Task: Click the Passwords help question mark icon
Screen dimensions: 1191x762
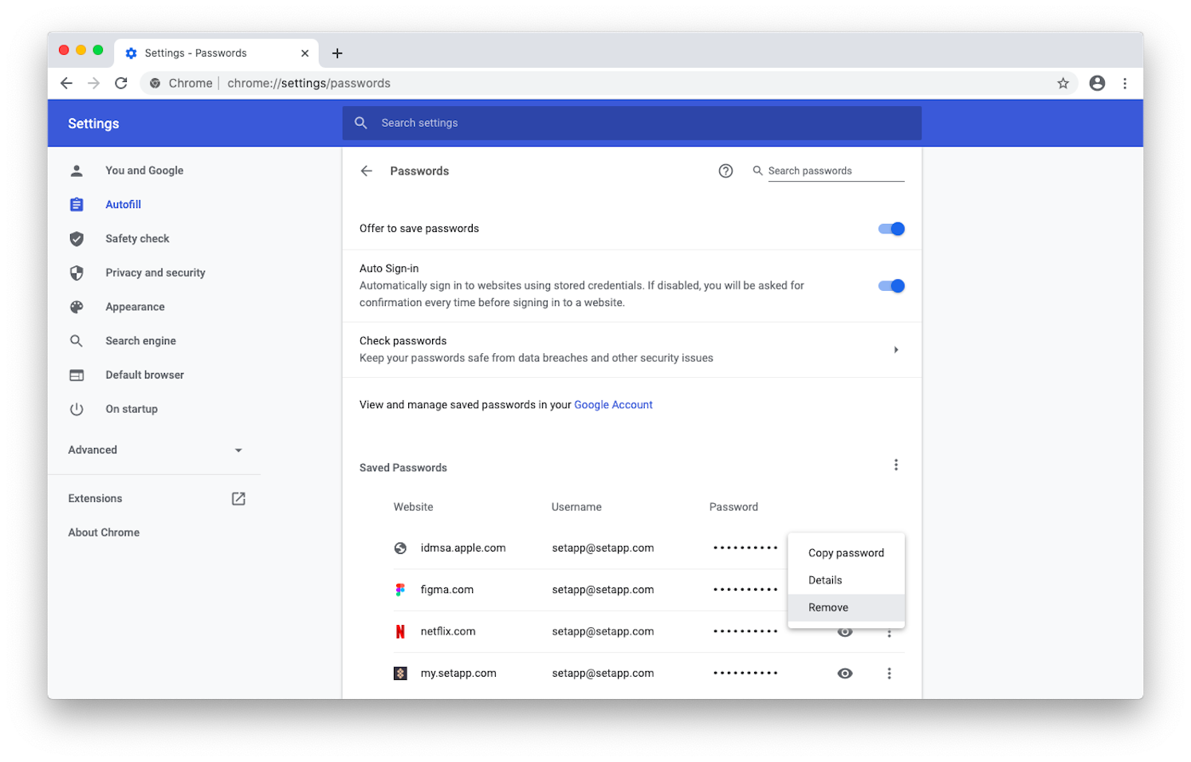Action: click(x=725, y=171)
